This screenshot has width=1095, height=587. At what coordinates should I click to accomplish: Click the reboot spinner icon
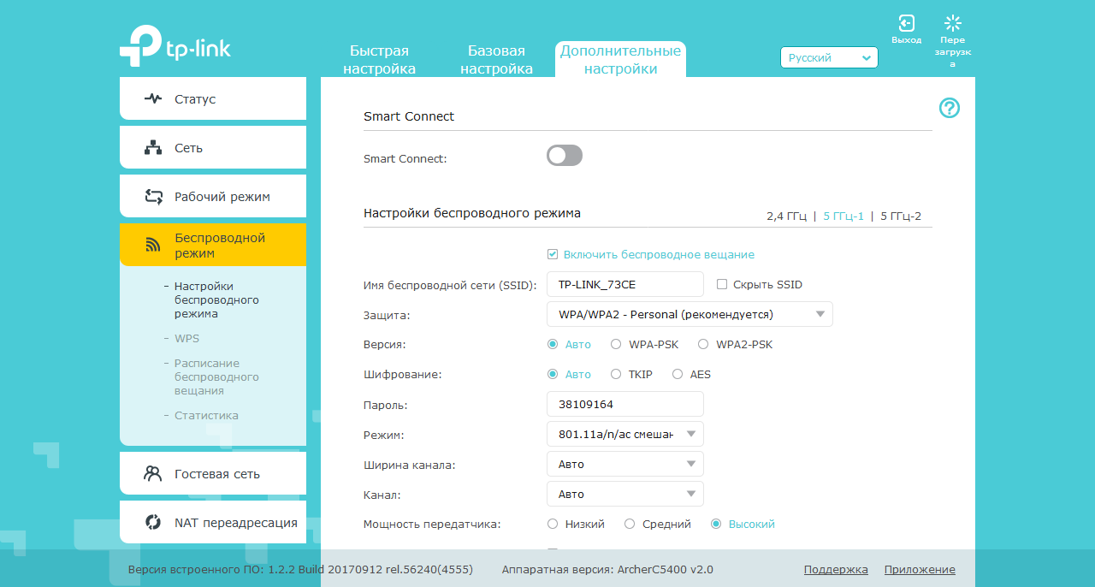point(952,23)
